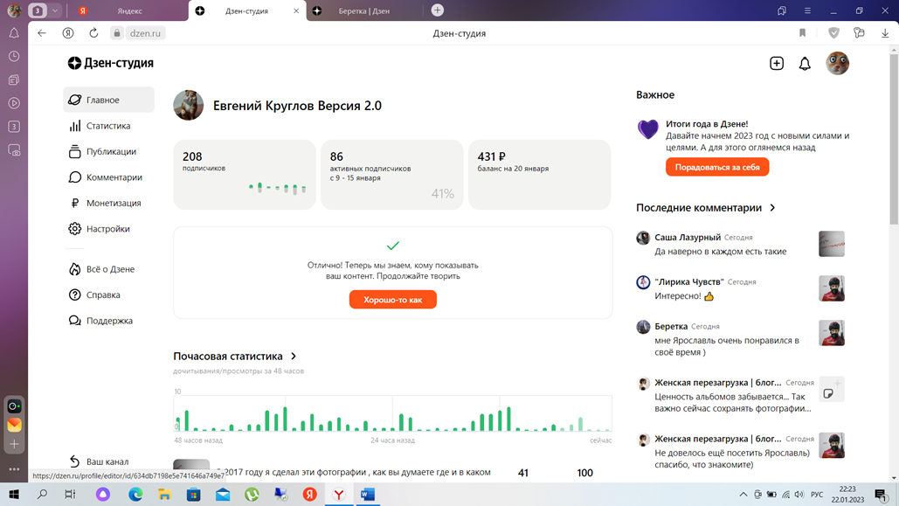The width and height of the screenshot is (899, 506).
Task: Close the Дзен-студия tab
Action: pyautogui.click(x=296, y=10)
